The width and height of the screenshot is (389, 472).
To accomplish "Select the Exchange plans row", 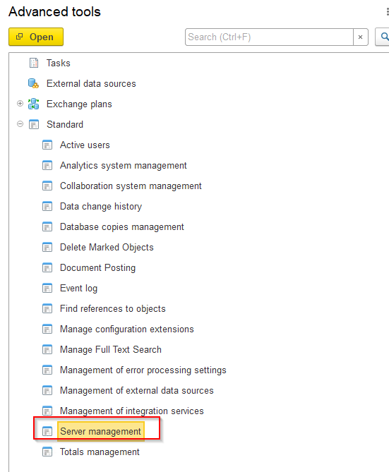I will click(79, 104).
